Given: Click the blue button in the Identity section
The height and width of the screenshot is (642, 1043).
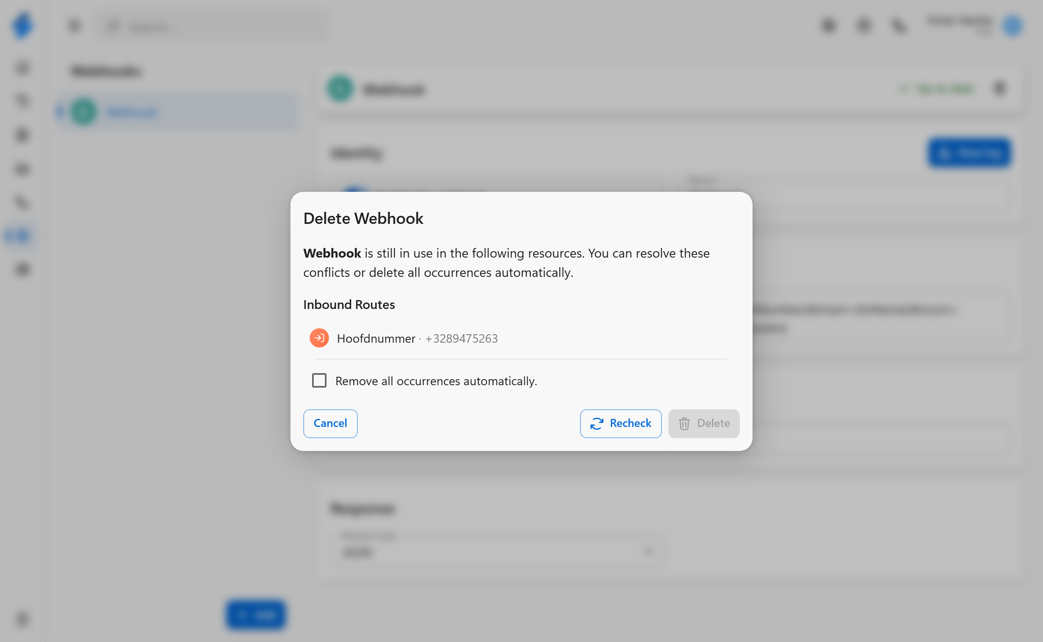Looking at the screenshot, I should click(x=969, y=153).
